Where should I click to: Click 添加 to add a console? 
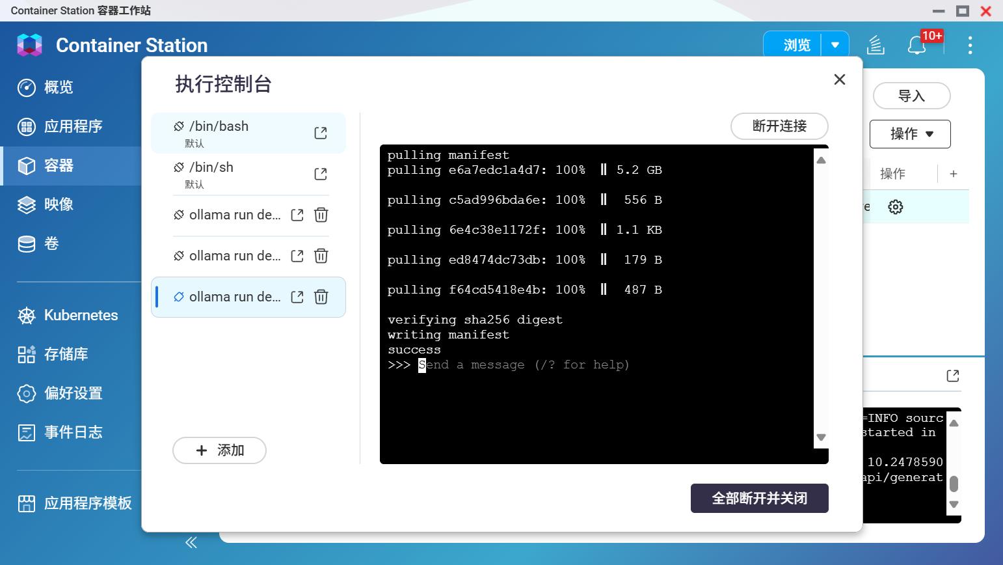pos(219,450)
